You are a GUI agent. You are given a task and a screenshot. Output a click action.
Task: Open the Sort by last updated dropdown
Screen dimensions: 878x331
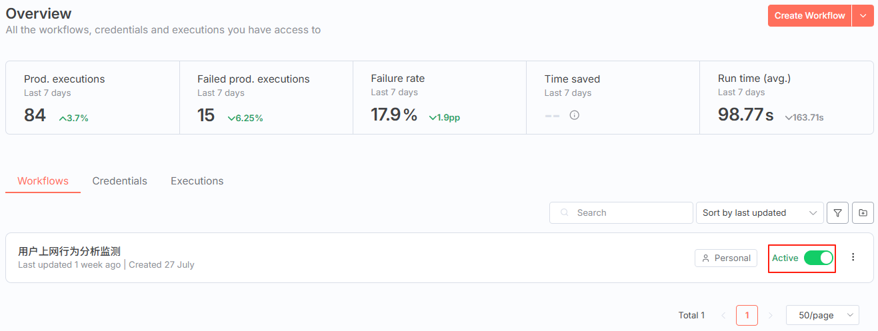click(759, 213)
